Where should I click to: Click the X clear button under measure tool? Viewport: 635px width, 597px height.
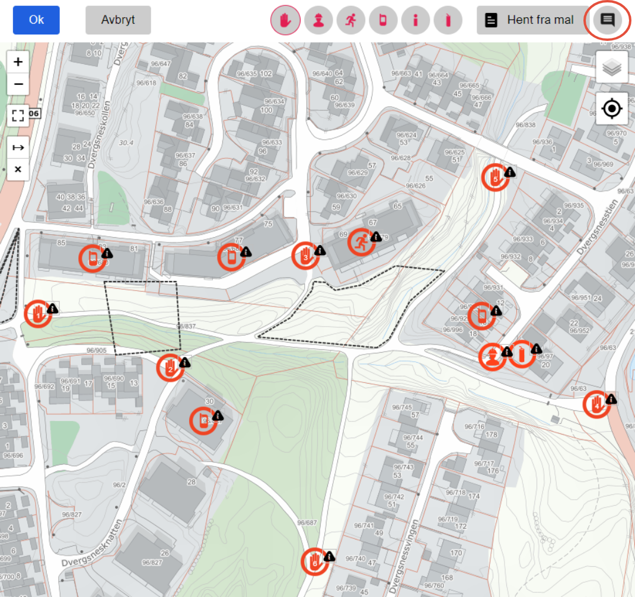point(18,170)
